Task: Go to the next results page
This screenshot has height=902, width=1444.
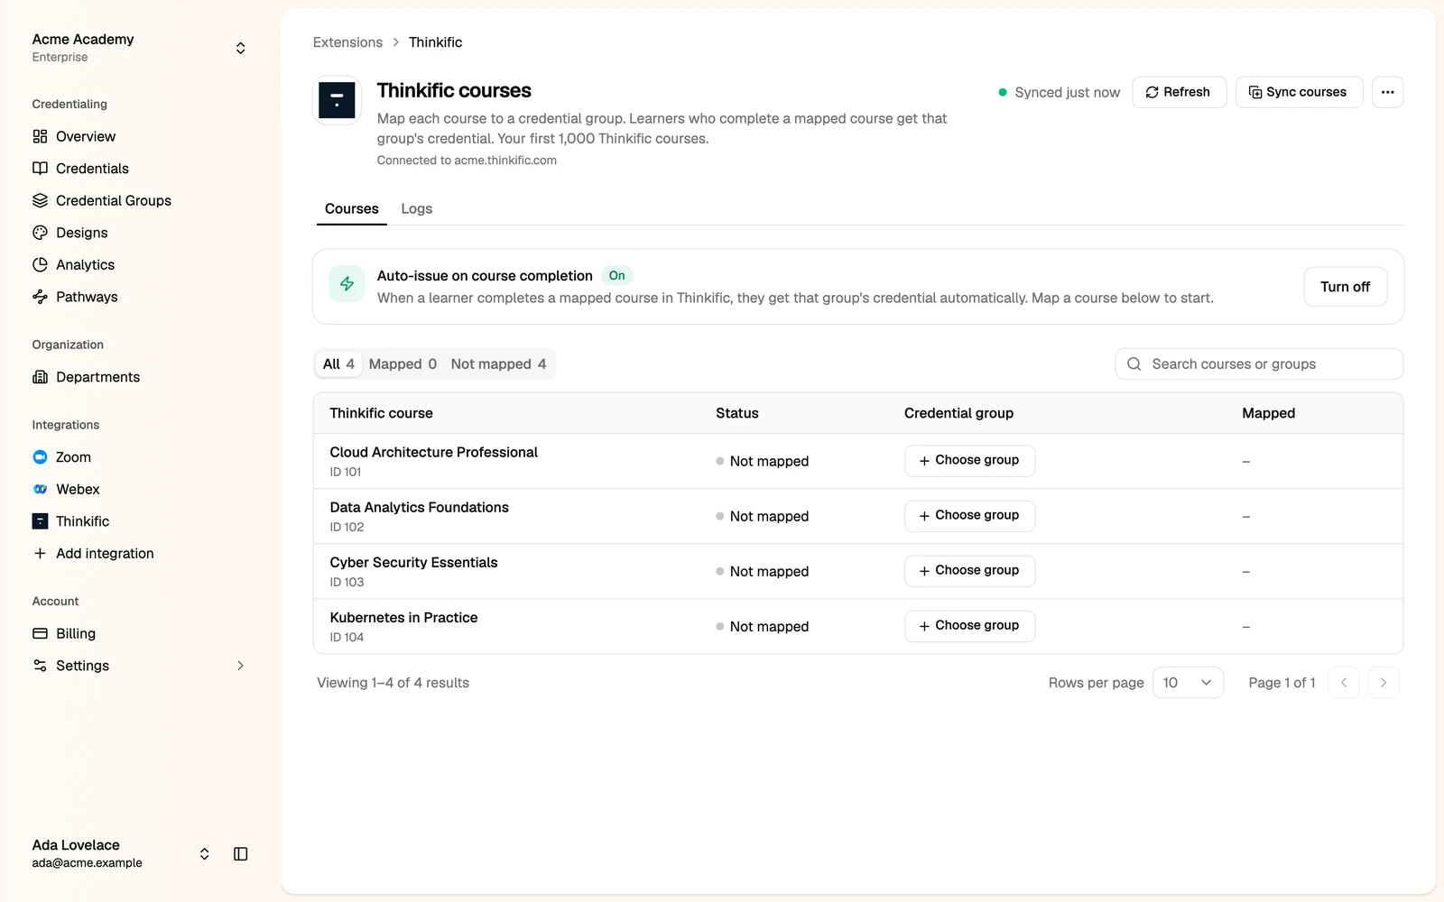Action: (1384, 683)
